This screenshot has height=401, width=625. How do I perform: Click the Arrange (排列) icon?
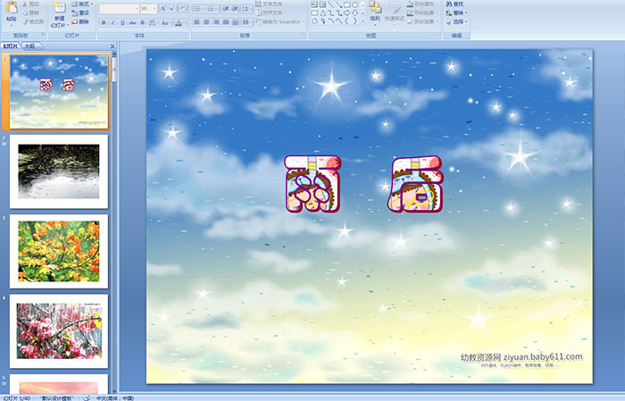(375, 7)
